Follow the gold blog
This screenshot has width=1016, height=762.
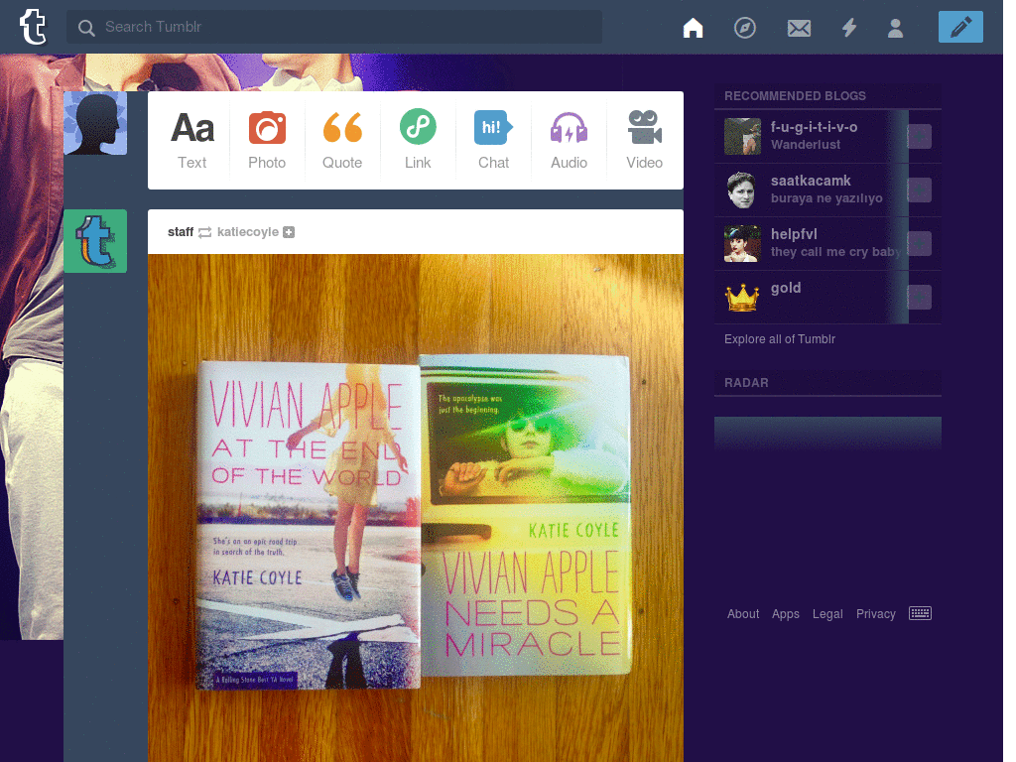pos(920,298)
